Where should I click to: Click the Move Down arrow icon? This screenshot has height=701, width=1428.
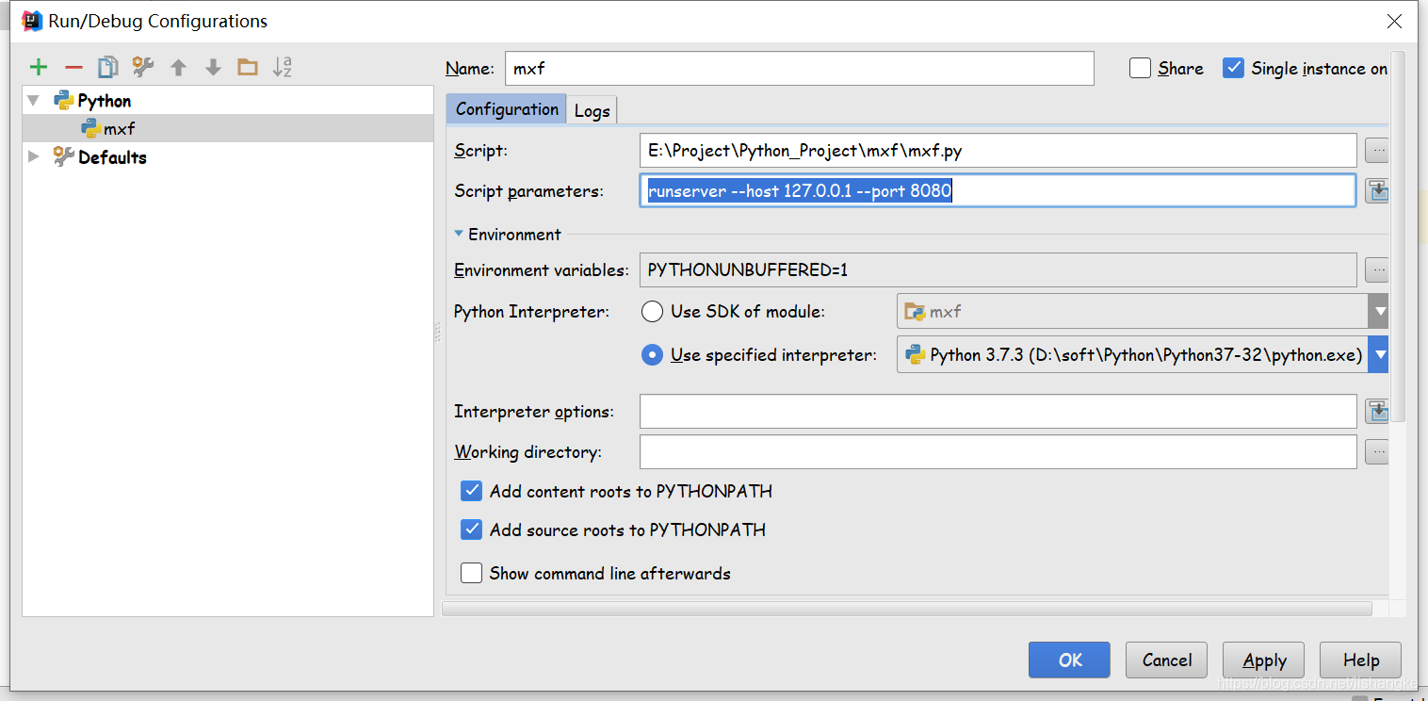[213, 67]
